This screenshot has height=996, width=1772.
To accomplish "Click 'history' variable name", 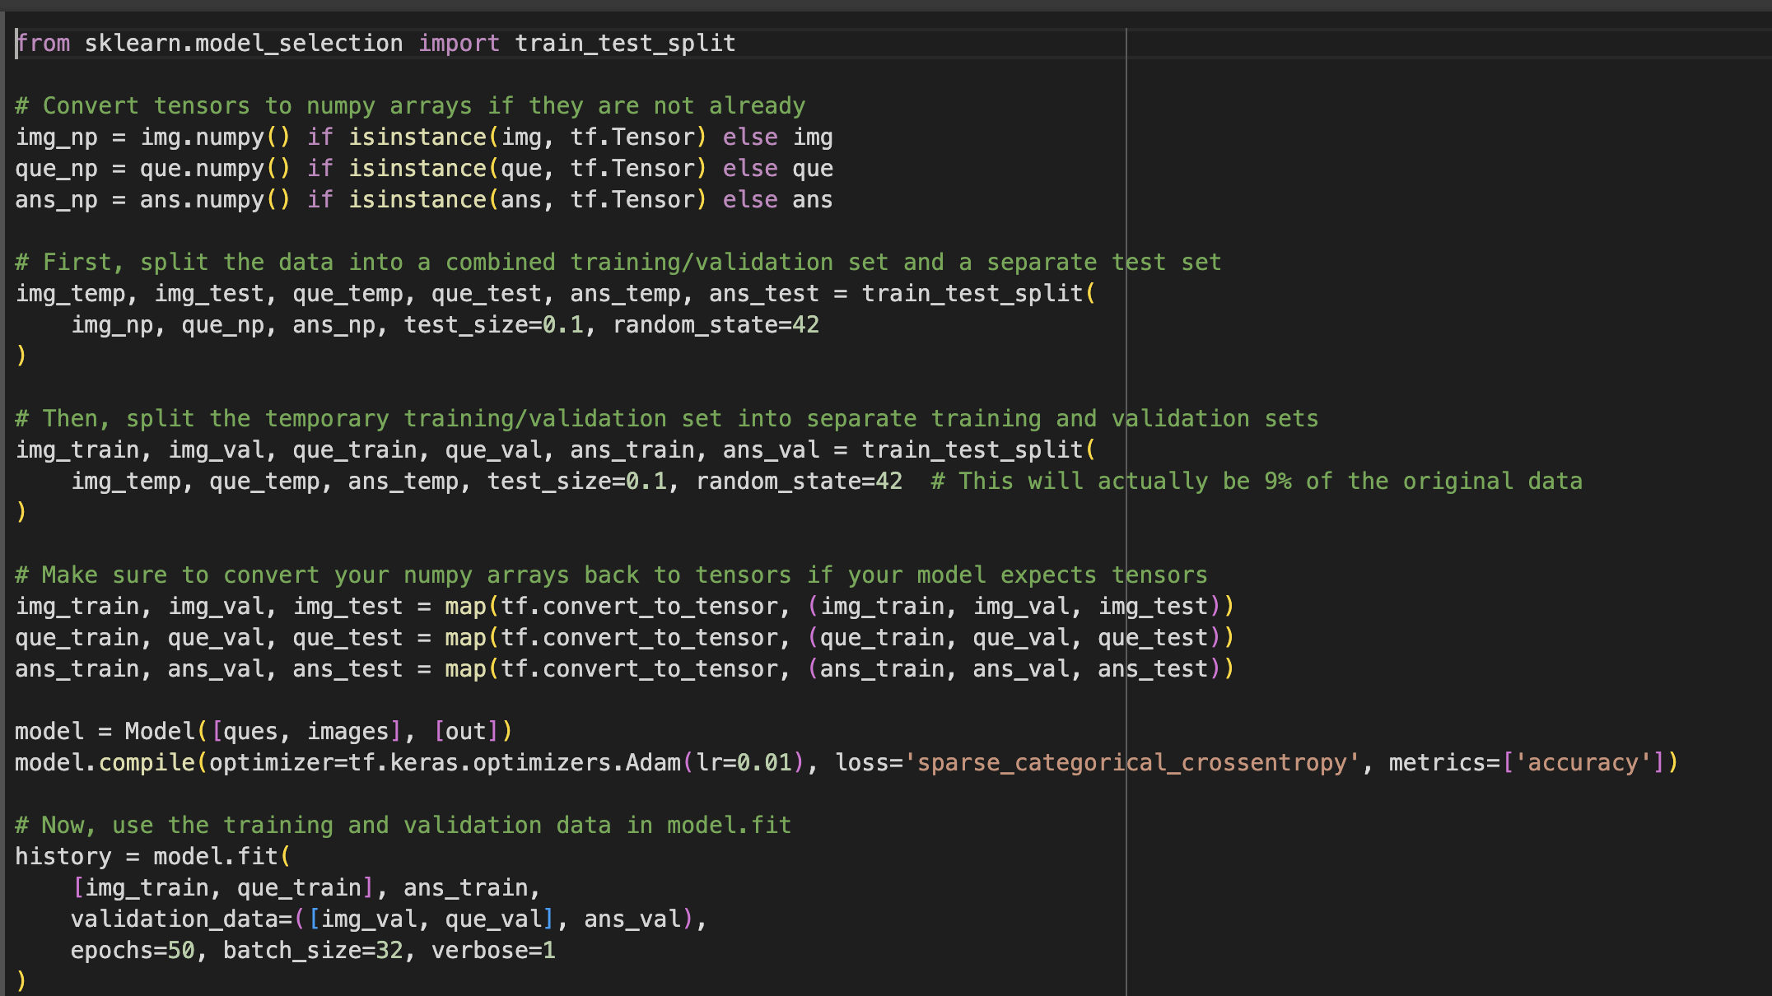I will [63, 856].
